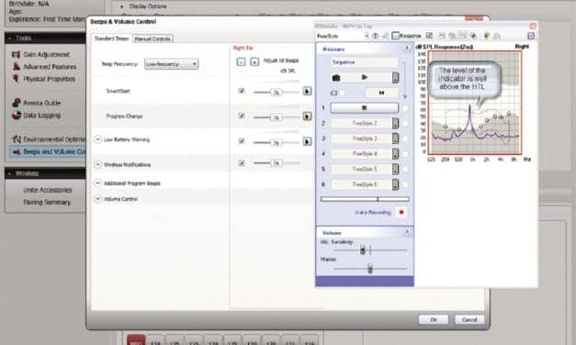Screen dimensions: 576x345
Task: Check the box next to FreeStyle 2
Action: tap(405, 123)
